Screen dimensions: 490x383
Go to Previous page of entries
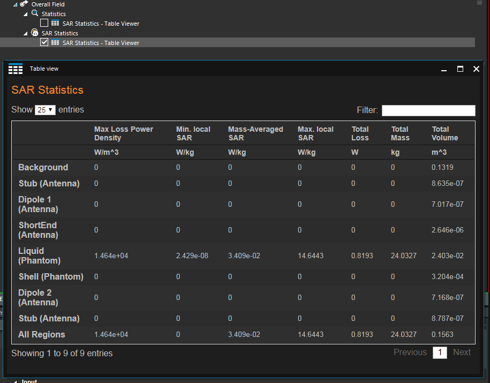pyautogui.click(x=410, y=352)
